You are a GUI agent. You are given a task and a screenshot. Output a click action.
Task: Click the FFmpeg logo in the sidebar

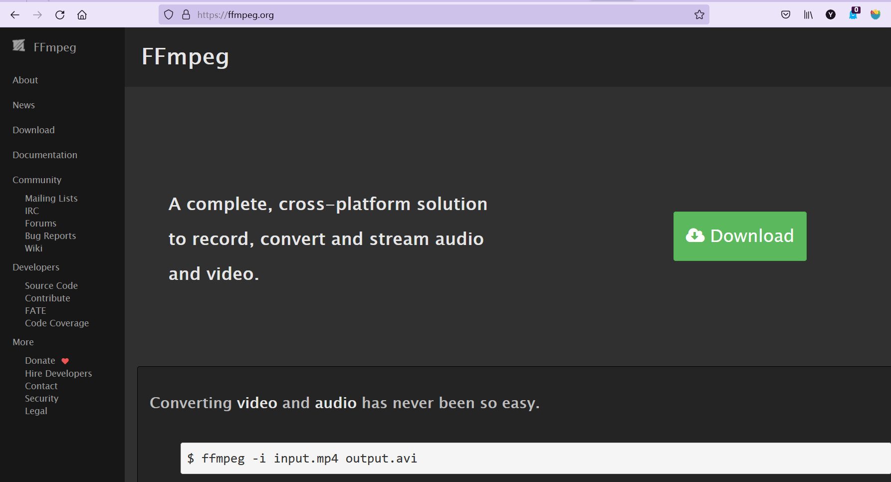[x=19, y=45]
